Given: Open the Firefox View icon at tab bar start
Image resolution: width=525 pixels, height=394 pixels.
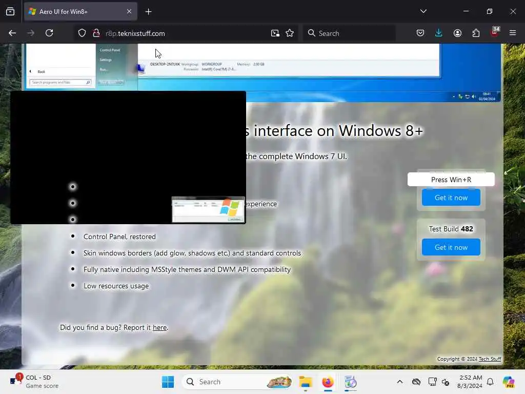Looking at the screenshot, I should tap(10, 12).
